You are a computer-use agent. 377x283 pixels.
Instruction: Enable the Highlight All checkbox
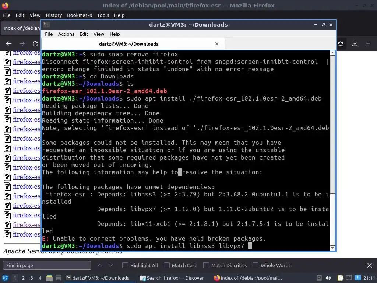(125, 265)
